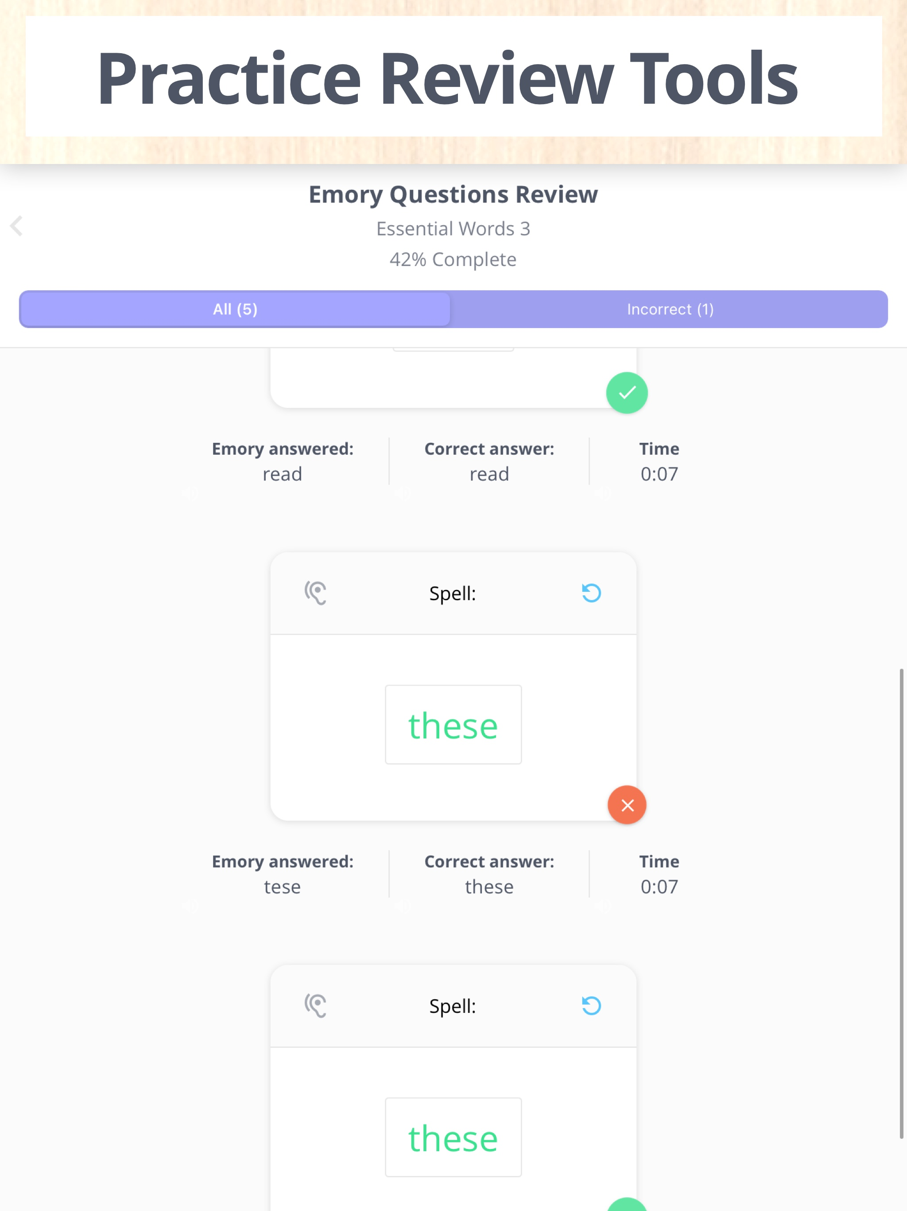
Task: Click the ear icon on the middle Spell card
Action: [316, 592]
